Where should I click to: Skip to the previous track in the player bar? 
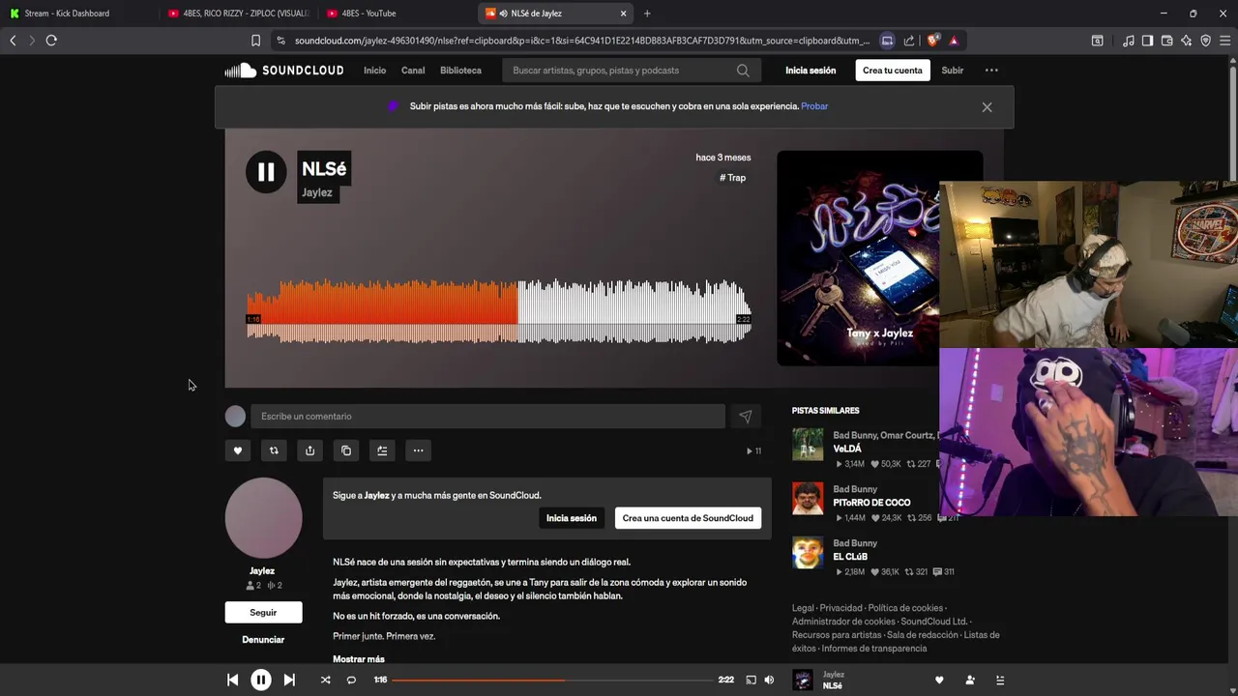232,680
